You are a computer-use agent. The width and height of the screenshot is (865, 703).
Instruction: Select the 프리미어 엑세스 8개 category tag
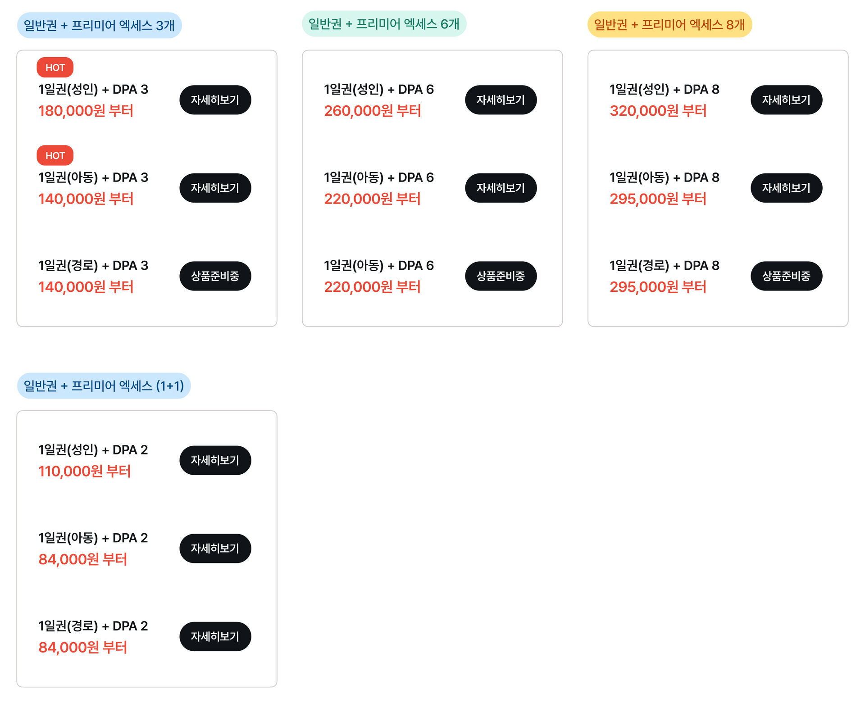tap(669, 24)
